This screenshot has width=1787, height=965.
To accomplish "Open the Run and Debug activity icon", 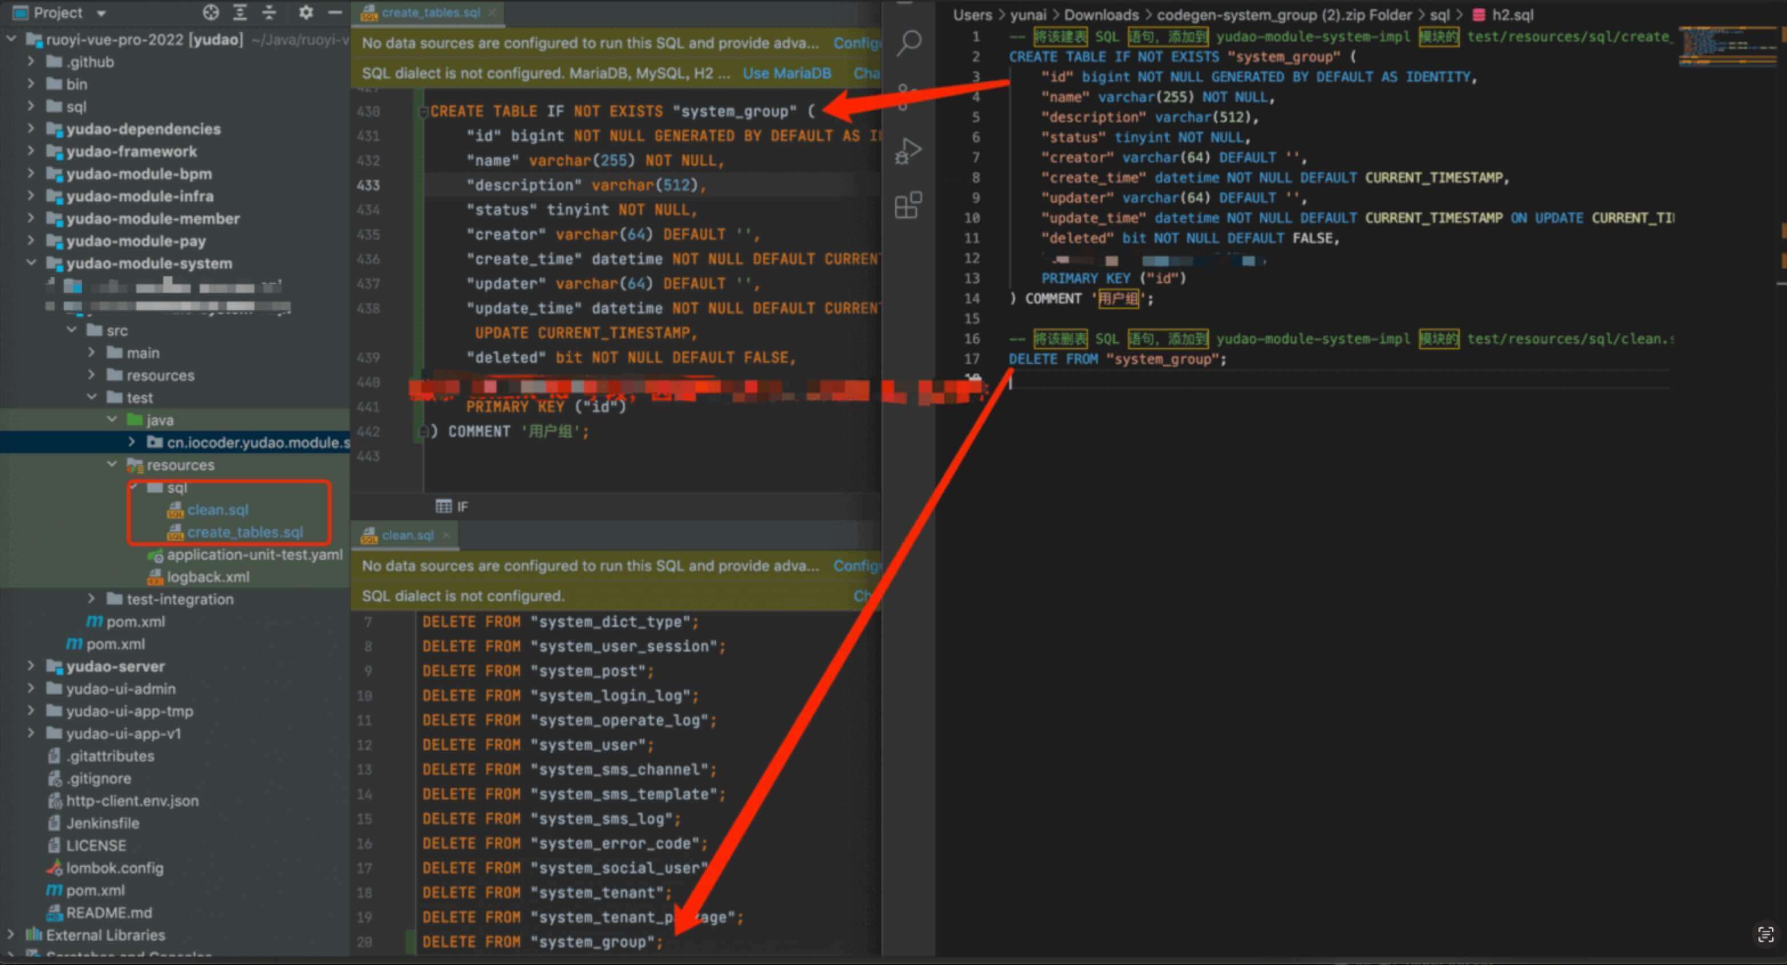I will coord(908,151).
